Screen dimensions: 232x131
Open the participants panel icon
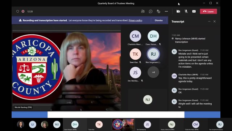coord(143,11)
